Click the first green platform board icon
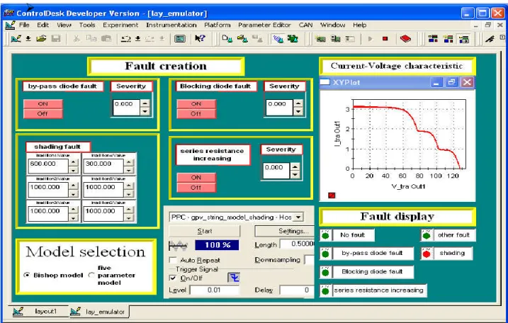The width and height of the screenshot is (508, 323). (320, 39)
